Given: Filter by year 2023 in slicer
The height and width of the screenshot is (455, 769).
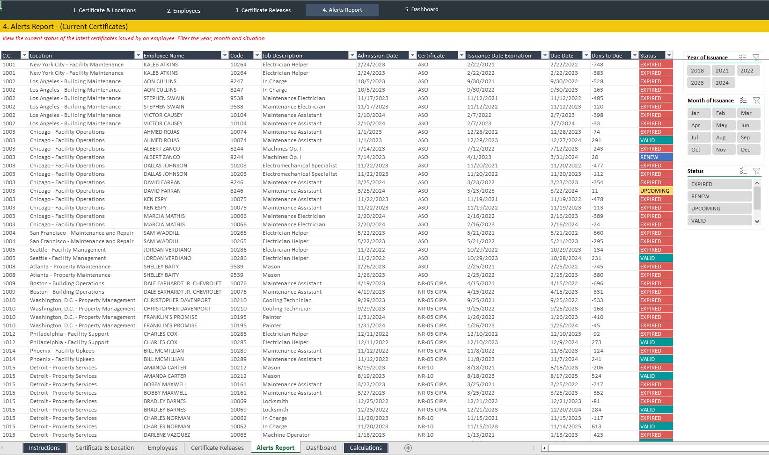Looking at the screenshot, I should 699,83.
